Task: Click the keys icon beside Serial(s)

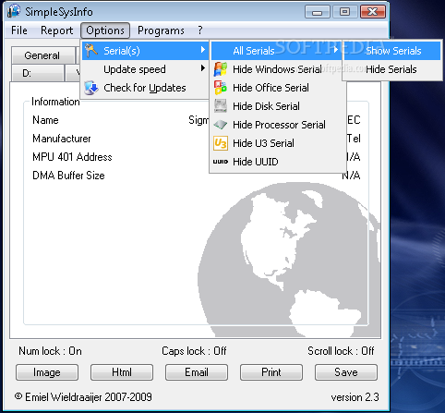Action: (91, 51)
